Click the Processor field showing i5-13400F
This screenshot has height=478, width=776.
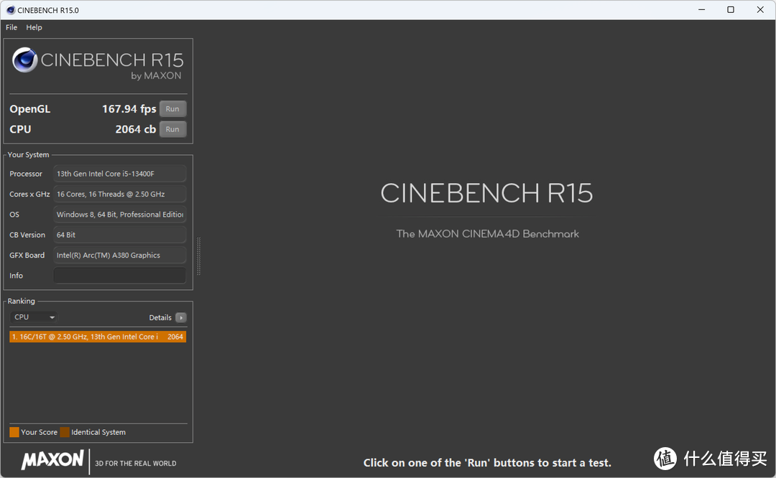[120, 174]
